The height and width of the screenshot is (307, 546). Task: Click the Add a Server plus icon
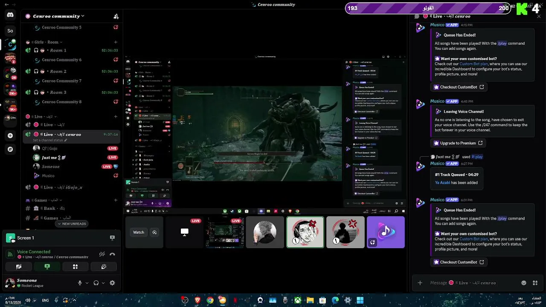pyautogui.click(x=10, y=136)
